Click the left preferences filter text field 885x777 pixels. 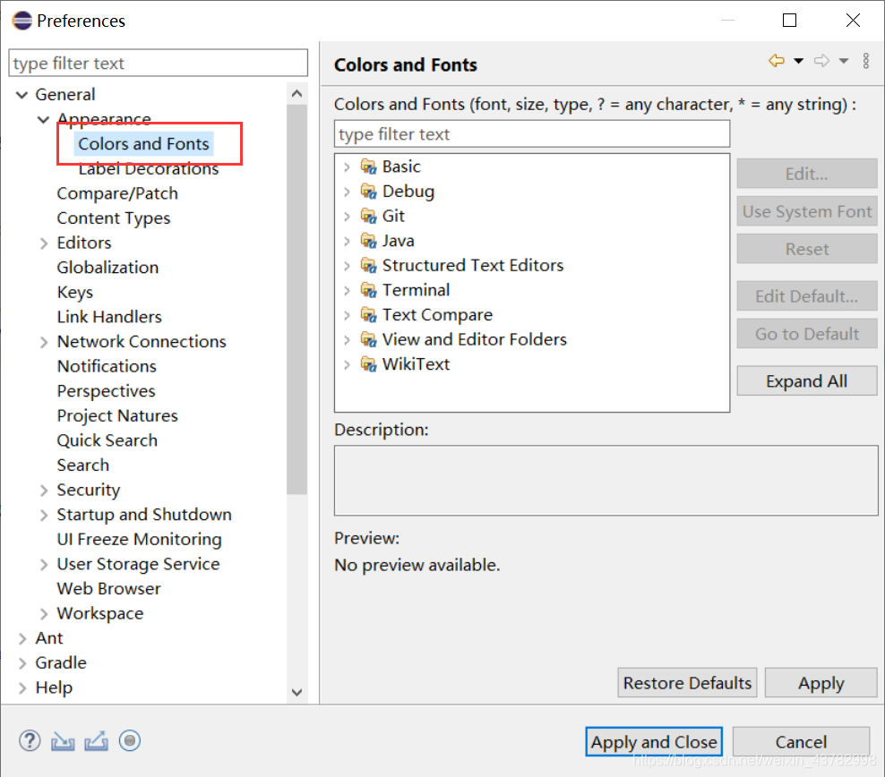[x=158, y=63]
